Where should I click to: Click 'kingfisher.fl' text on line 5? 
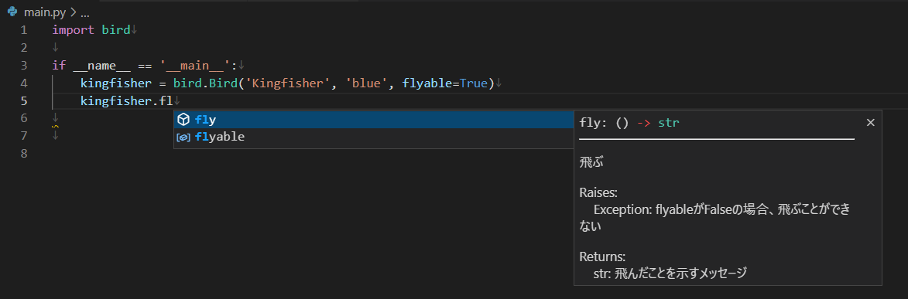[127, 101]
